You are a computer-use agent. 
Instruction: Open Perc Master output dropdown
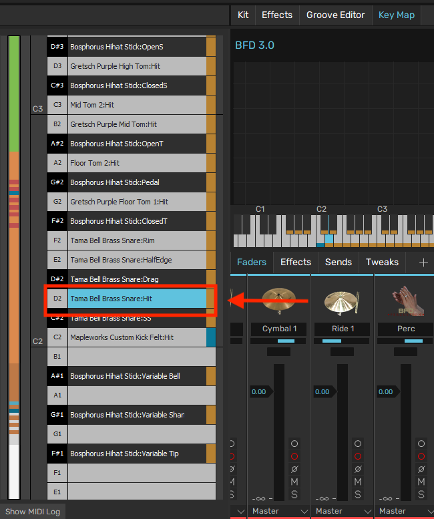406,511
